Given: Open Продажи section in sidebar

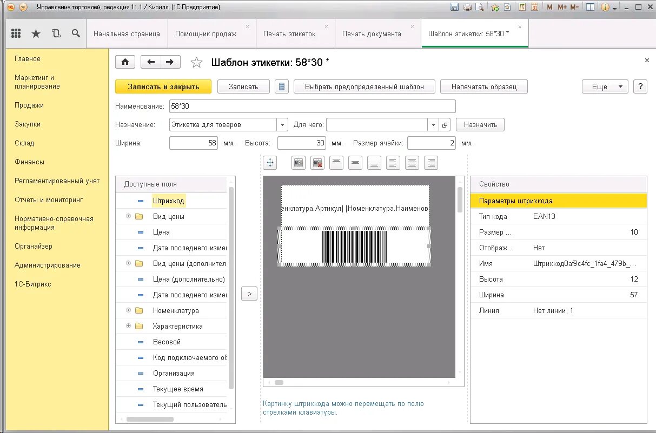Looking at the screenshot, I should click(29, 105).
